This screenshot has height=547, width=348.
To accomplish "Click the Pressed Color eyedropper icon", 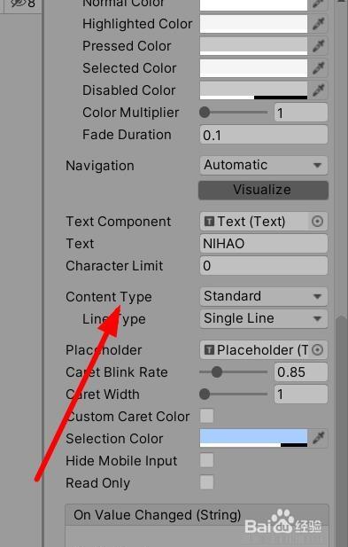I will (x=319, y=46).
